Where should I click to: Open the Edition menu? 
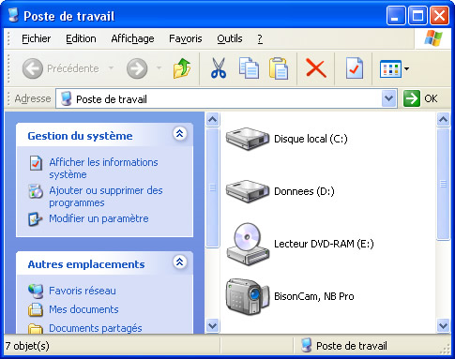[x=81, y=38]
